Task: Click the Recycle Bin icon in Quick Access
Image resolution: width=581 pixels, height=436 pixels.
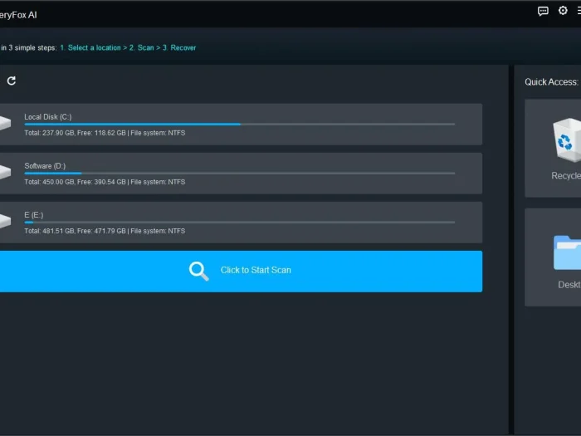Action: [566, 138]
